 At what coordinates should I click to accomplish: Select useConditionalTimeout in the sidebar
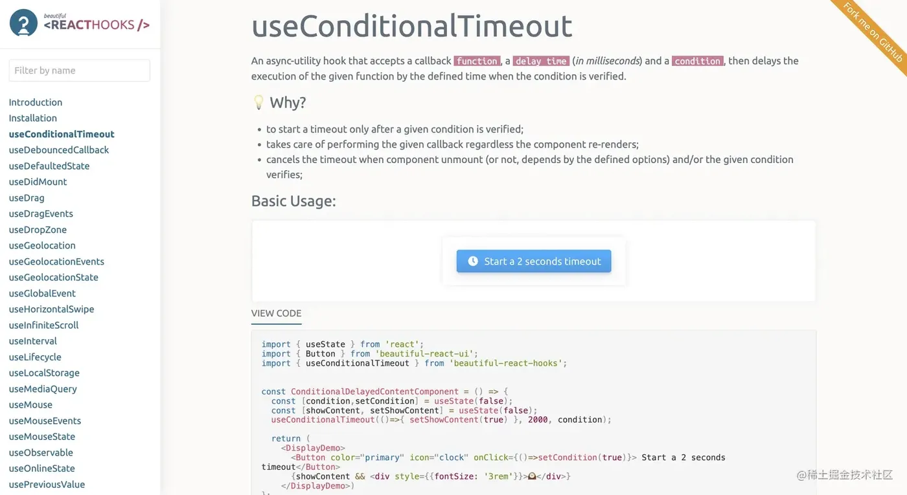point(61,134)
